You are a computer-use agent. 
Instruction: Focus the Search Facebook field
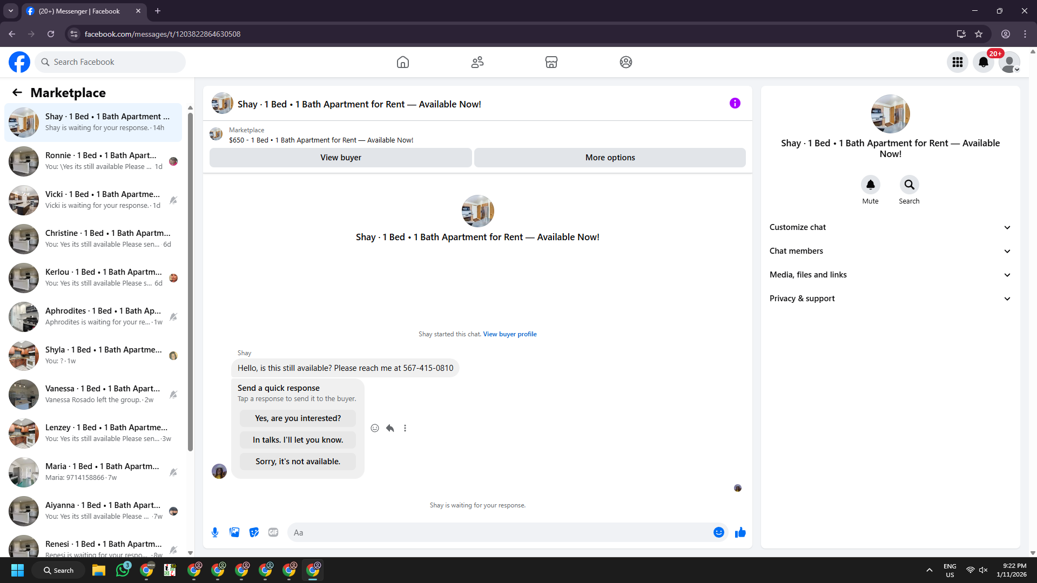click(110, 62)
